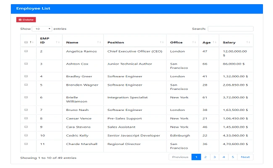
Task: Click the name Cedric Kelly
Action: click(77, 136)
